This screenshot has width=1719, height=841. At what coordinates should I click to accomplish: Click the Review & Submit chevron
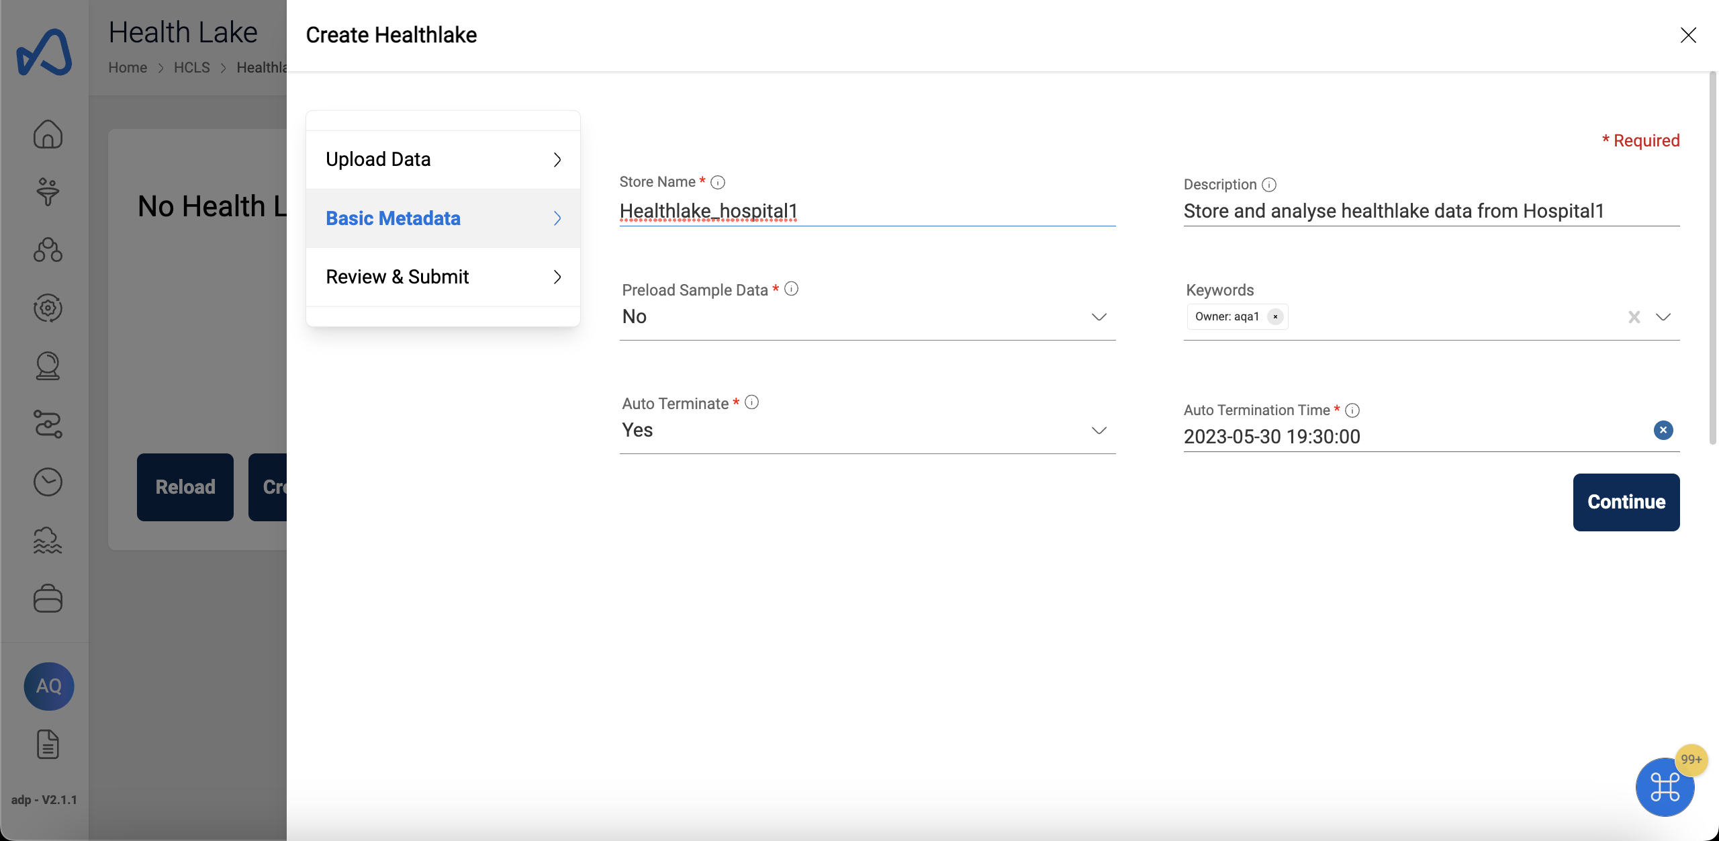coord(557,277)
